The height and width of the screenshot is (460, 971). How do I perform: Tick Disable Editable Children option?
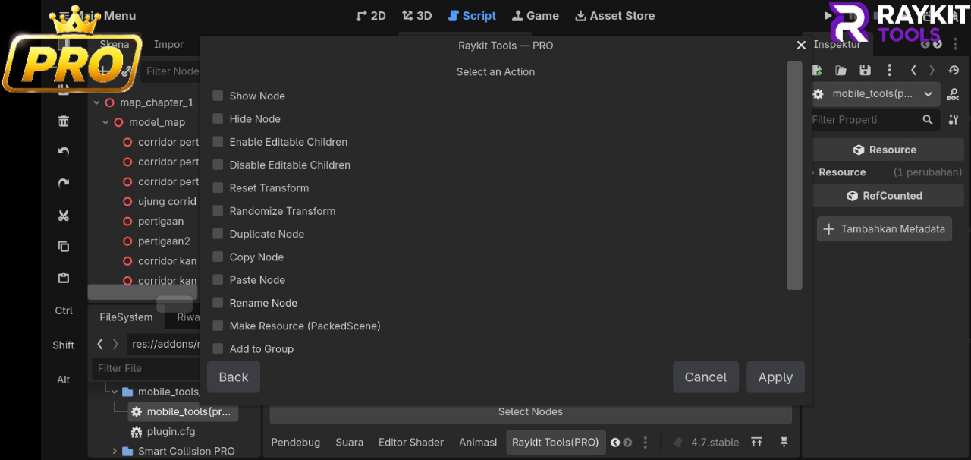(218, 165)
